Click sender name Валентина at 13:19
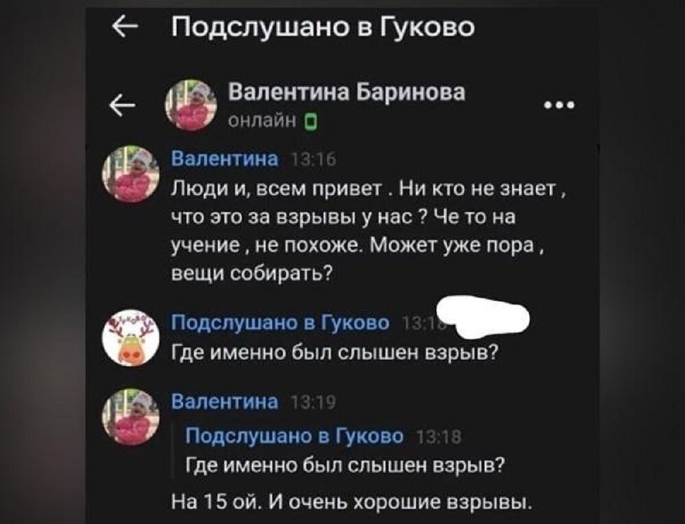Screen dimensions: 685x524 pos(224,402)
